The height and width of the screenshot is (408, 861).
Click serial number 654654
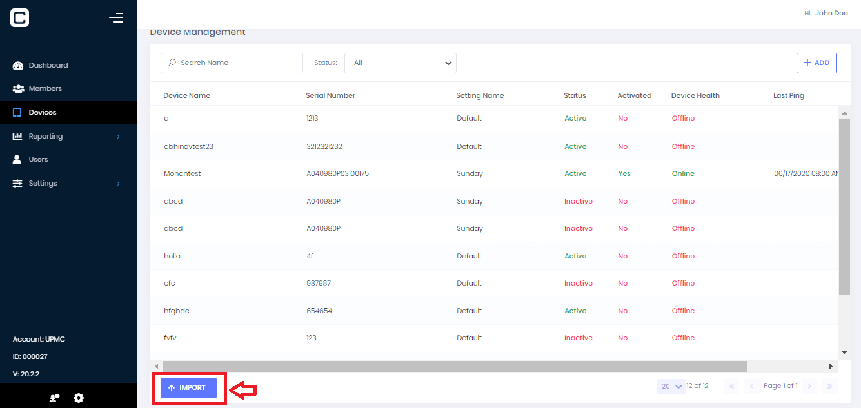point(319,311)
